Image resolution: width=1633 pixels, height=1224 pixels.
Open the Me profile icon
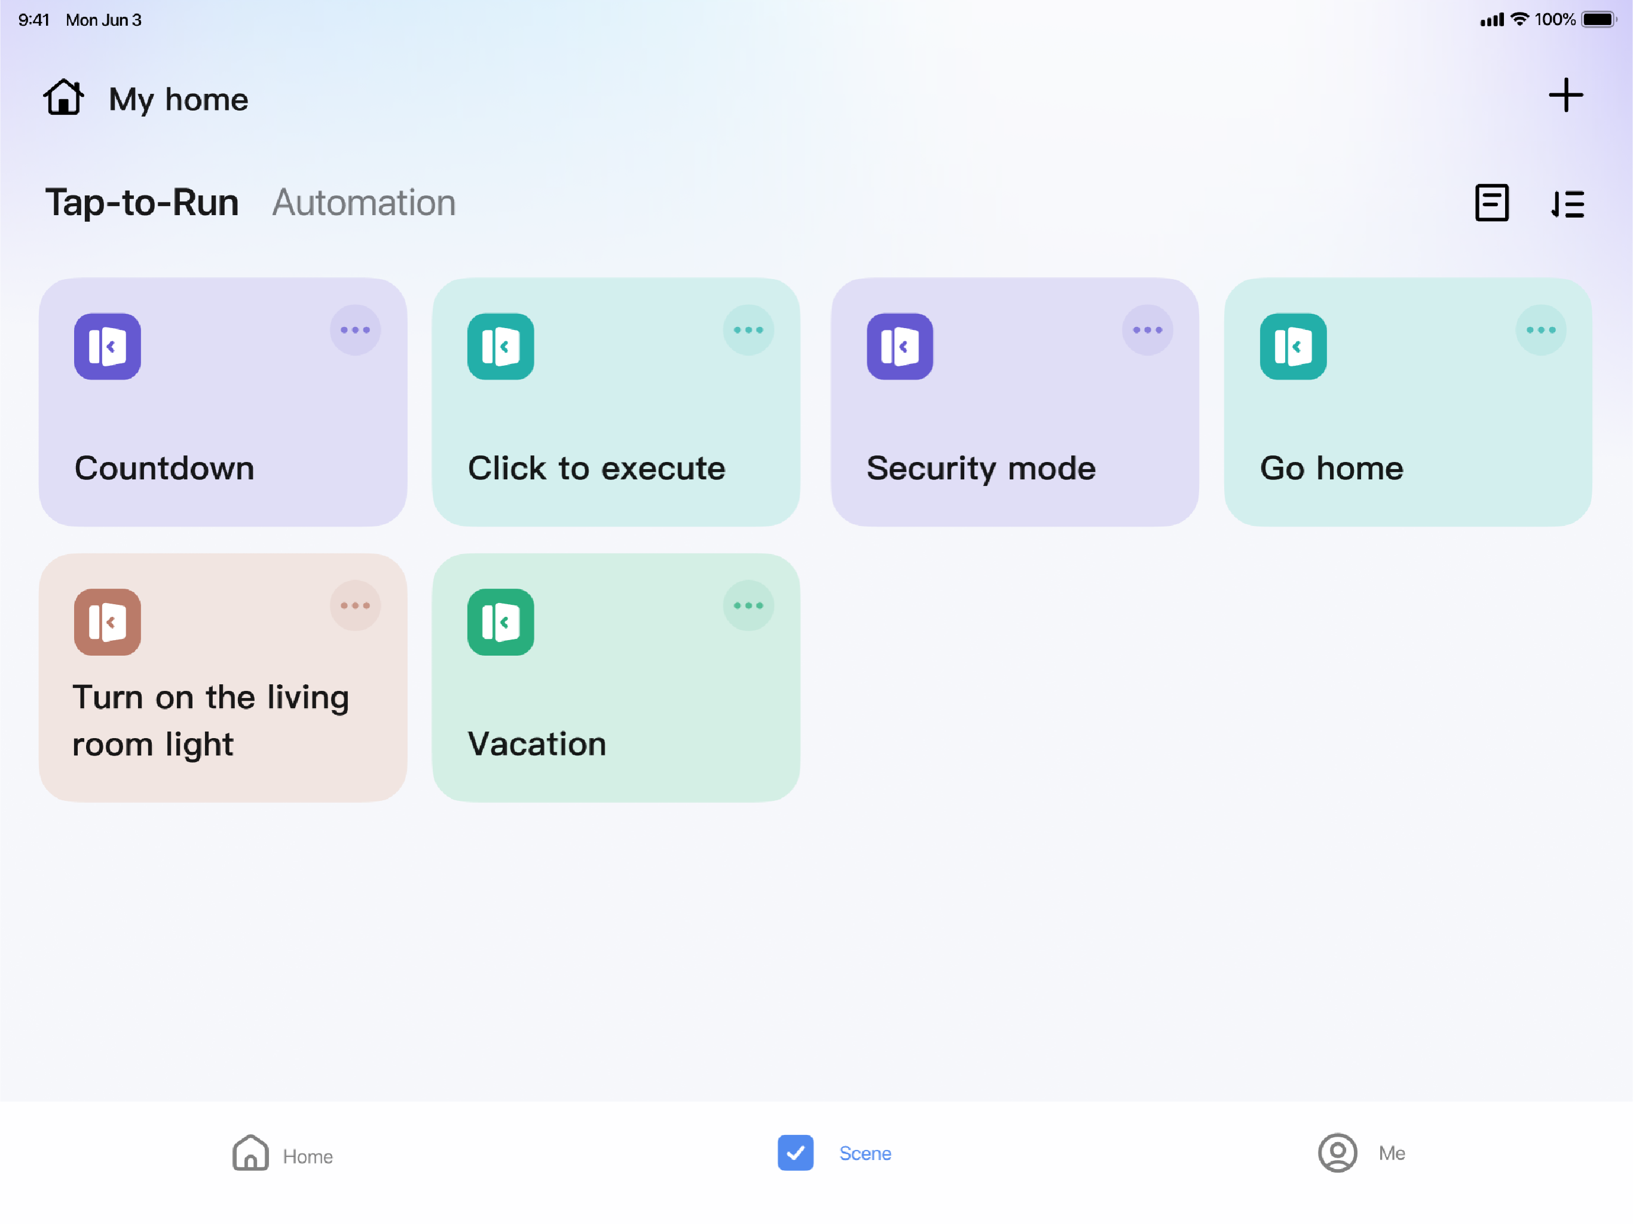click(1337, 1152)
